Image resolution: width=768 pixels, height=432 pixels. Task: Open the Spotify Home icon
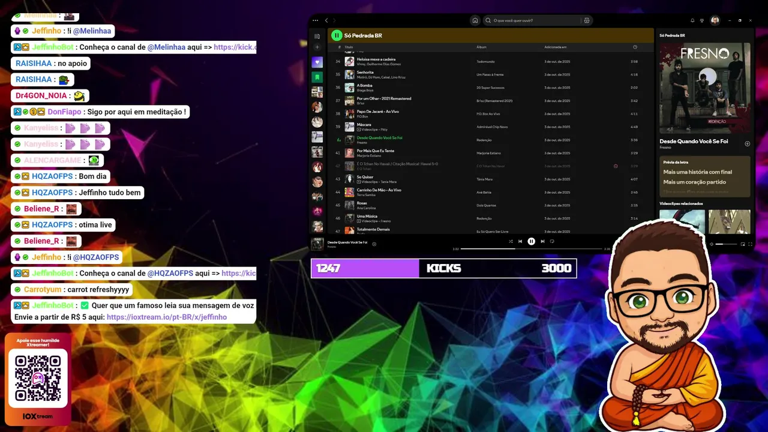(x=475, y=20)
